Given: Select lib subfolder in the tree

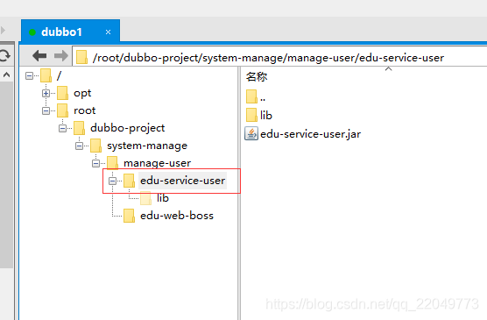Looking at the screenshot, I should pos(163,198).
